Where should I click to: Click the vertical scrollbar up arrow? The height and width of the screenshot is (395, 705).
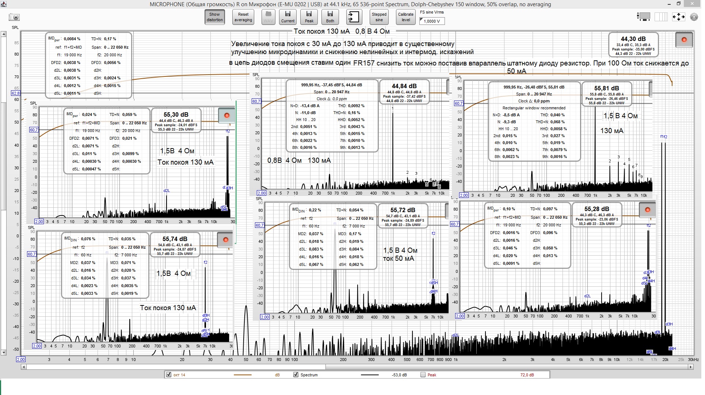(4, 34)
